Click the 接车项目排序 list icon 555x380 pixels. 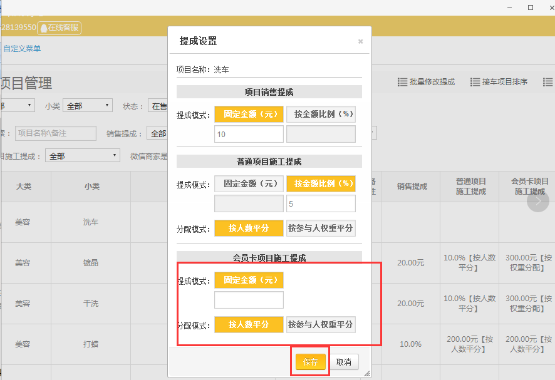pyautogui.click(x=475, y=82)
